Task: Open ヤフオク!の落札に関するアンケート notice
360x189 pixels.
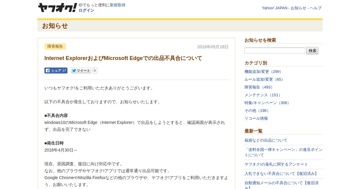Action: tap(276, 164)
